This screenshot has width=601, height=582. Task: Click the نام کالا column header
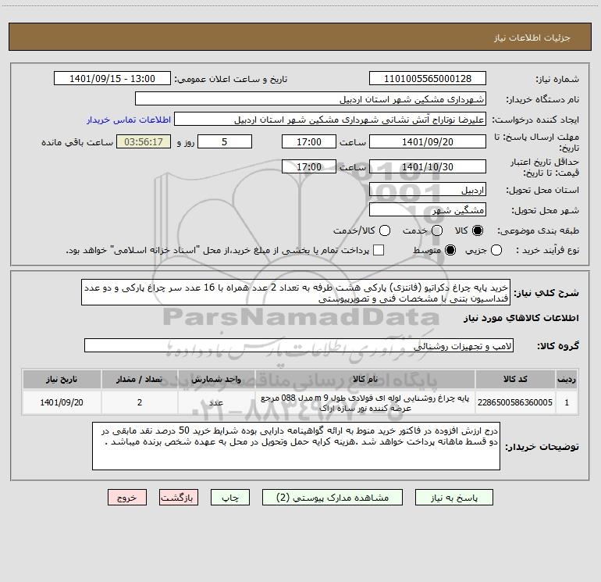[x=365, y=380]
